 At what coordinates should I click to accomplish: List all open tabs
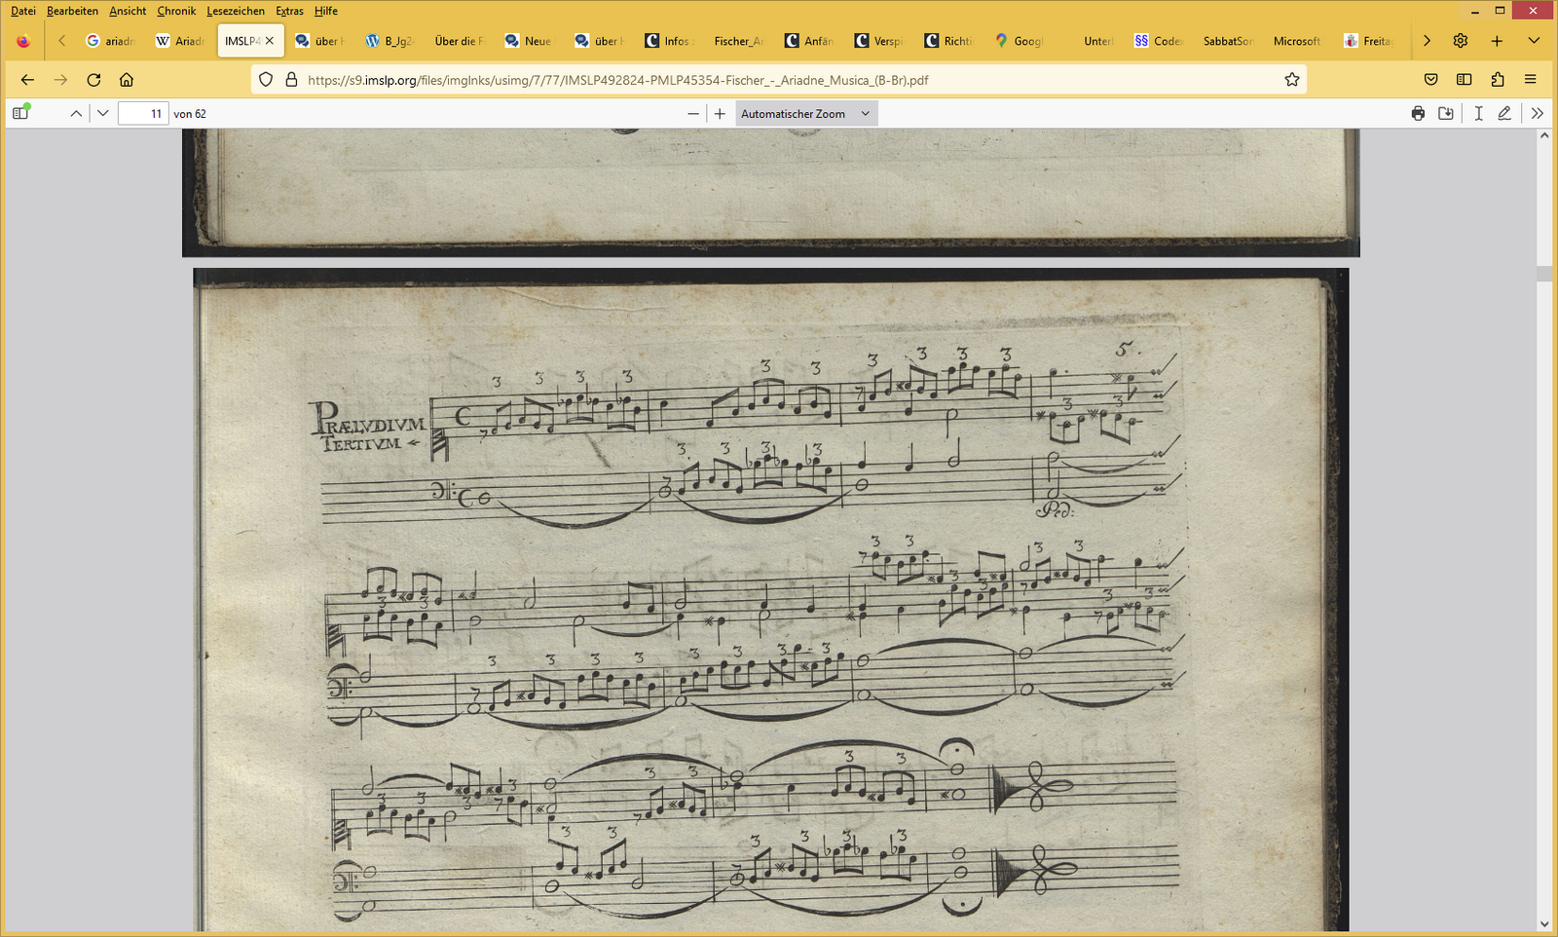(x=1534, y=41)
